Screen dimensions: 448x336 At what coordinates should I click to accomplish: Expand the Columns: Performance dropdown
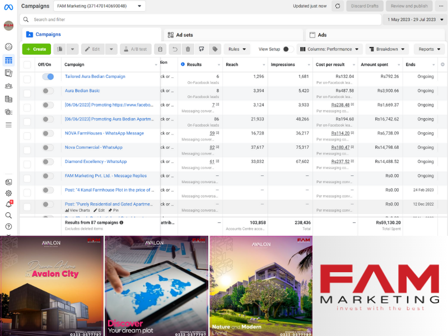(x=330, y=49)
